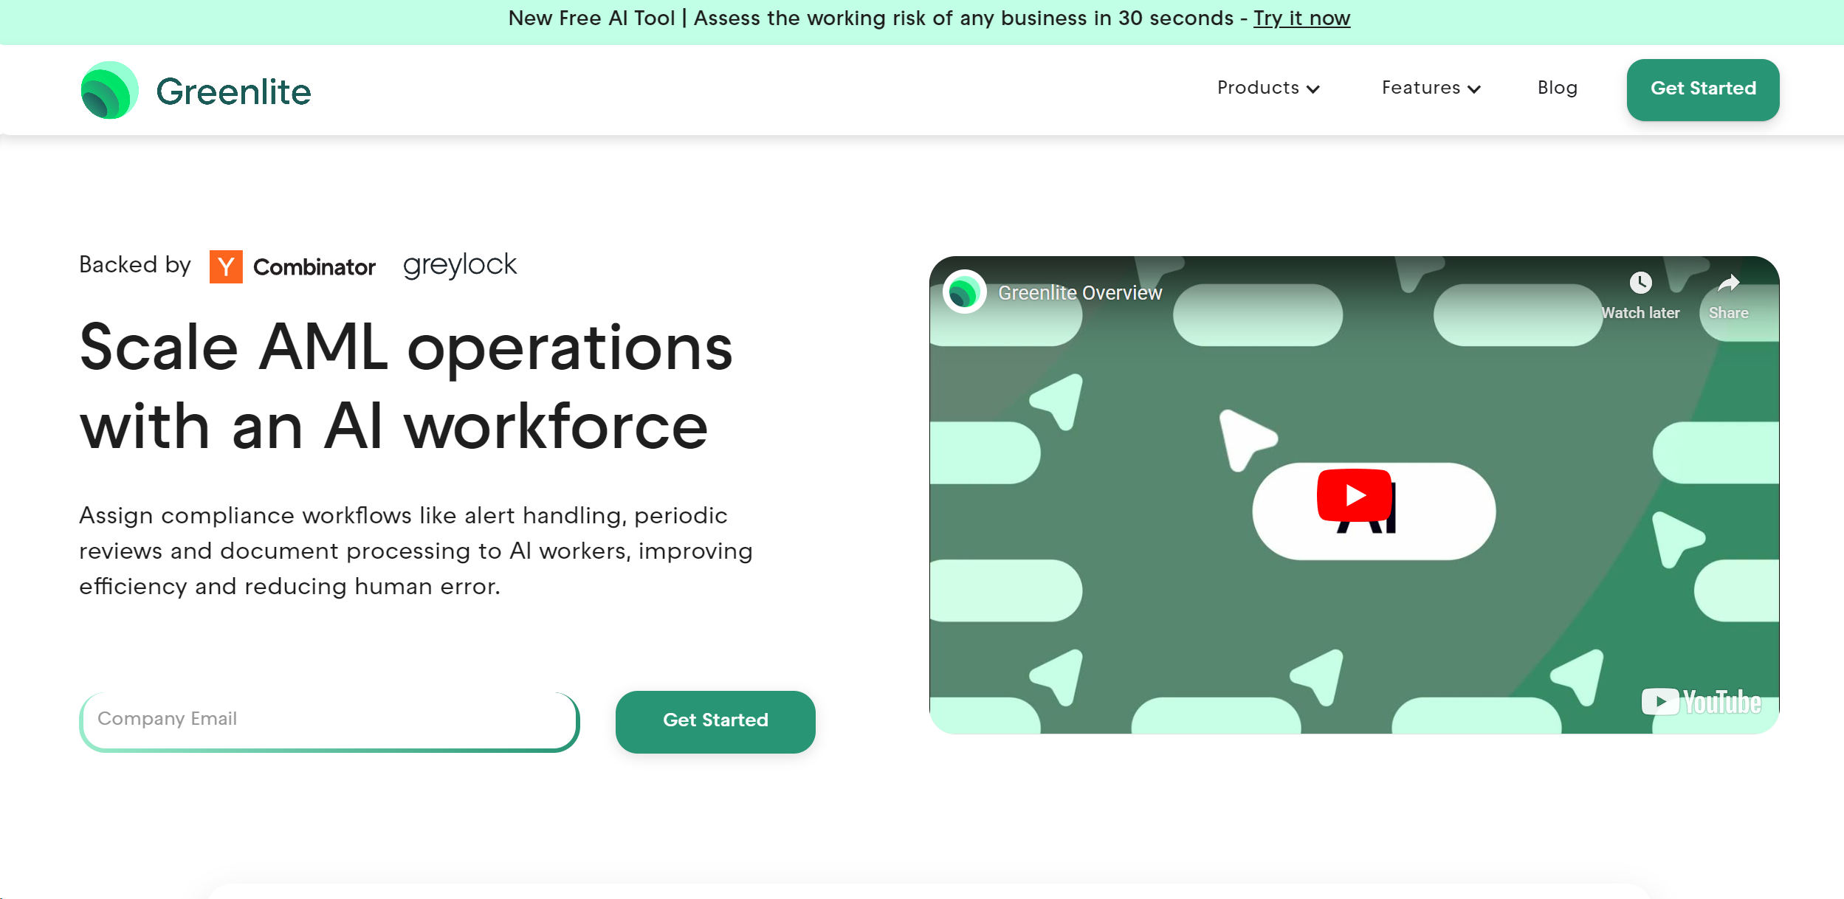Open the Blog page

1556,88
